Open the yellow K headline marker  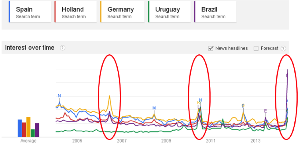[x=198, y=103]
